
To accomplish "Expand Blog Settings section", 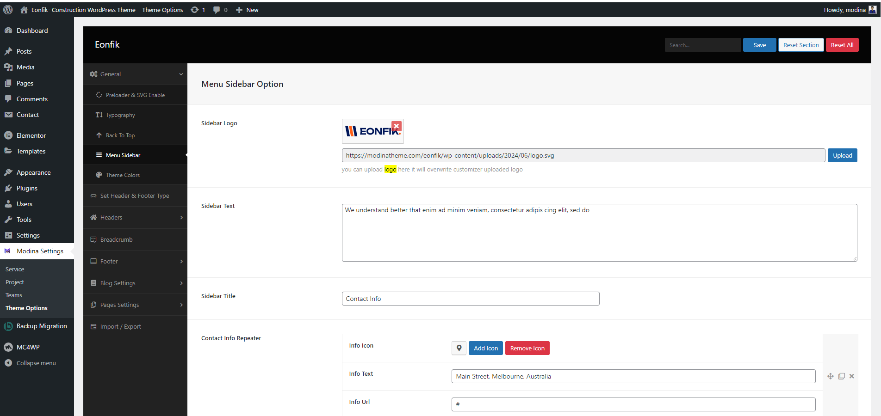I will [181, 283].
